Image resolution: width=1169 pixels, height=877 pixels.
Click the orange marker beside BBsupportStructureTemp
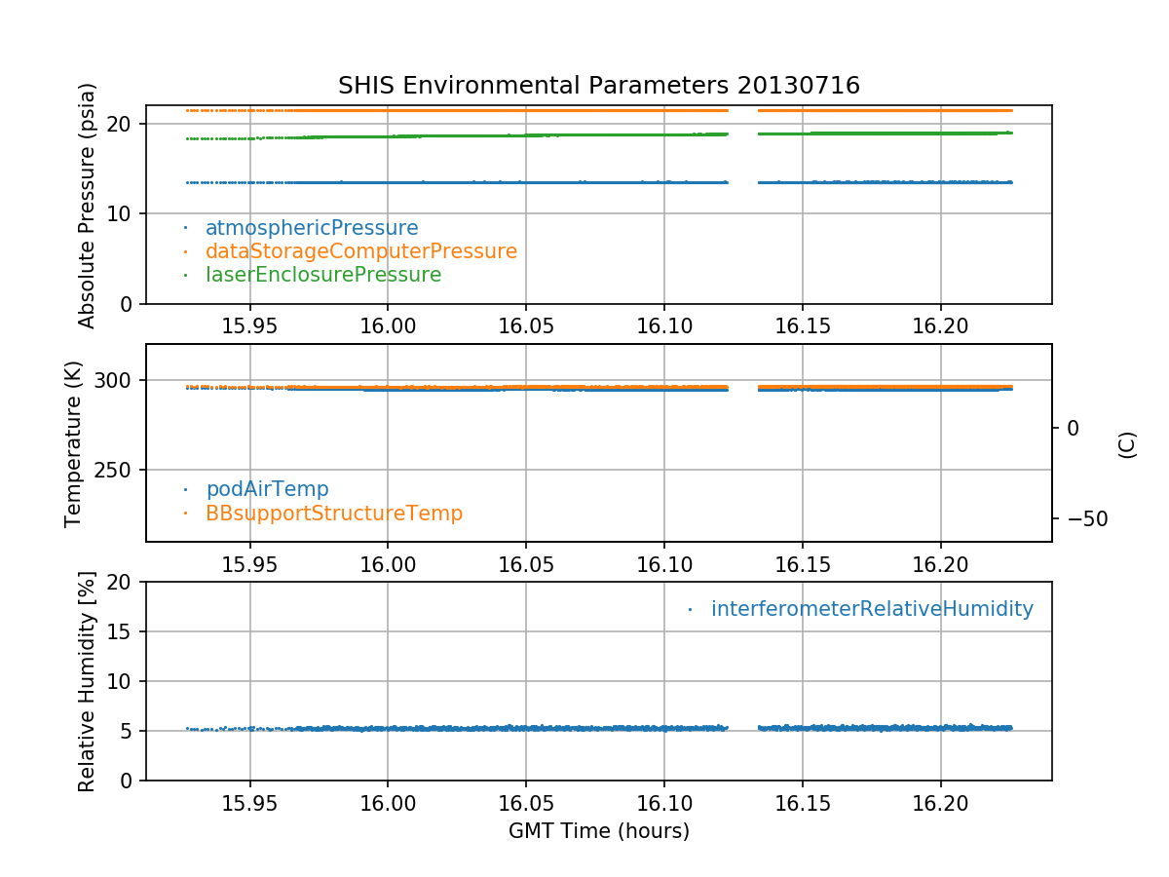tap(185, 513)
